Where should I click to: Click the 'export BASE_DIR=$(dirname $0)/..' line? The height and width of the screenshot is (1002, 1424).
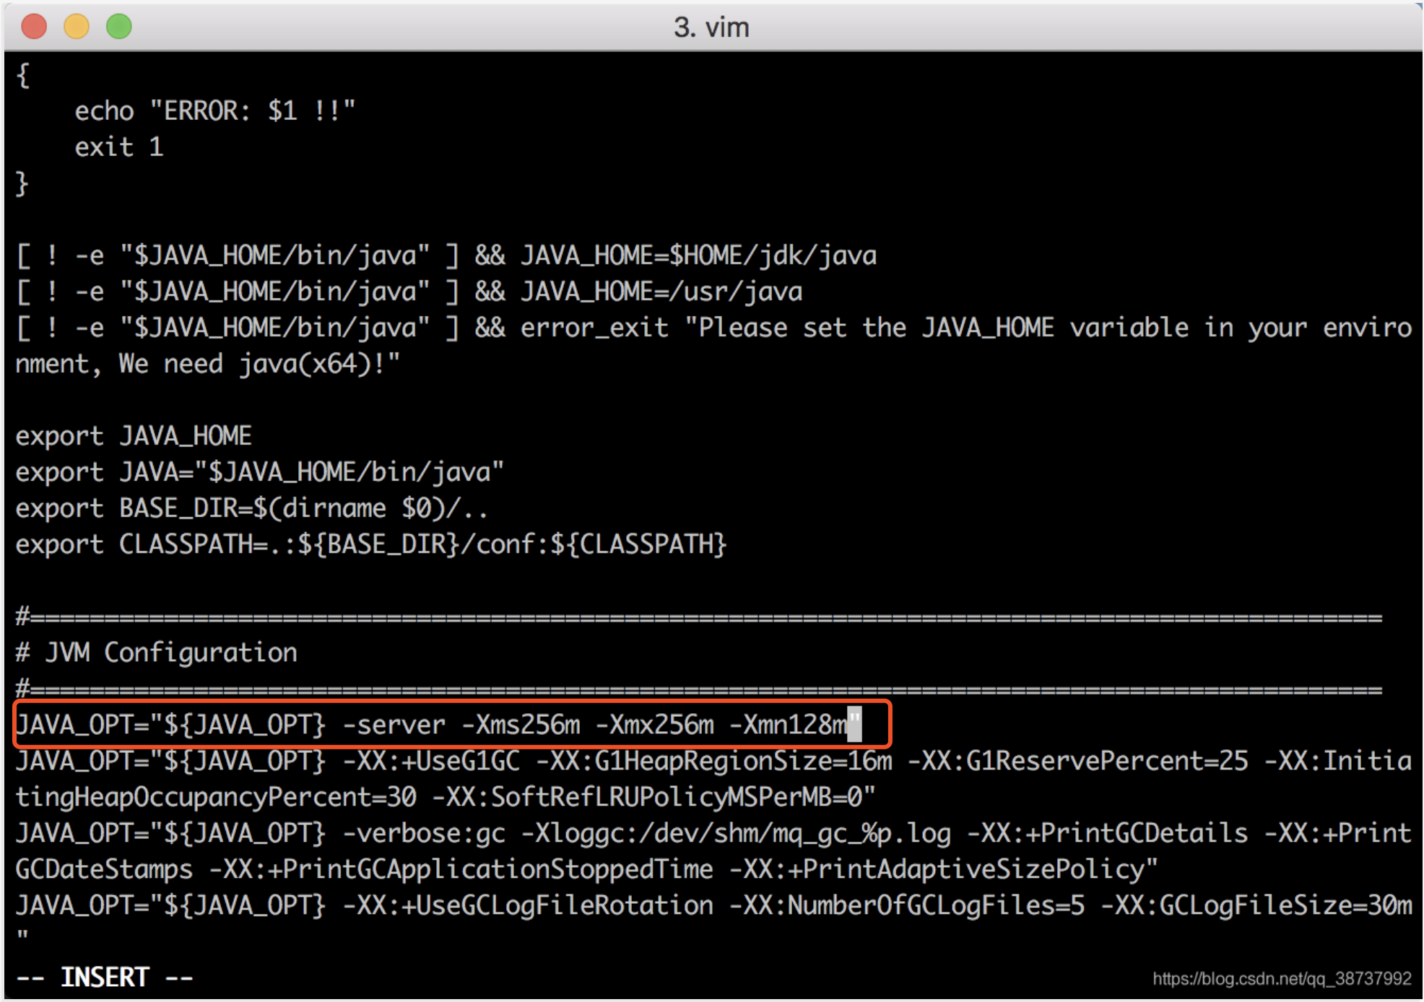tap(252, 508)
